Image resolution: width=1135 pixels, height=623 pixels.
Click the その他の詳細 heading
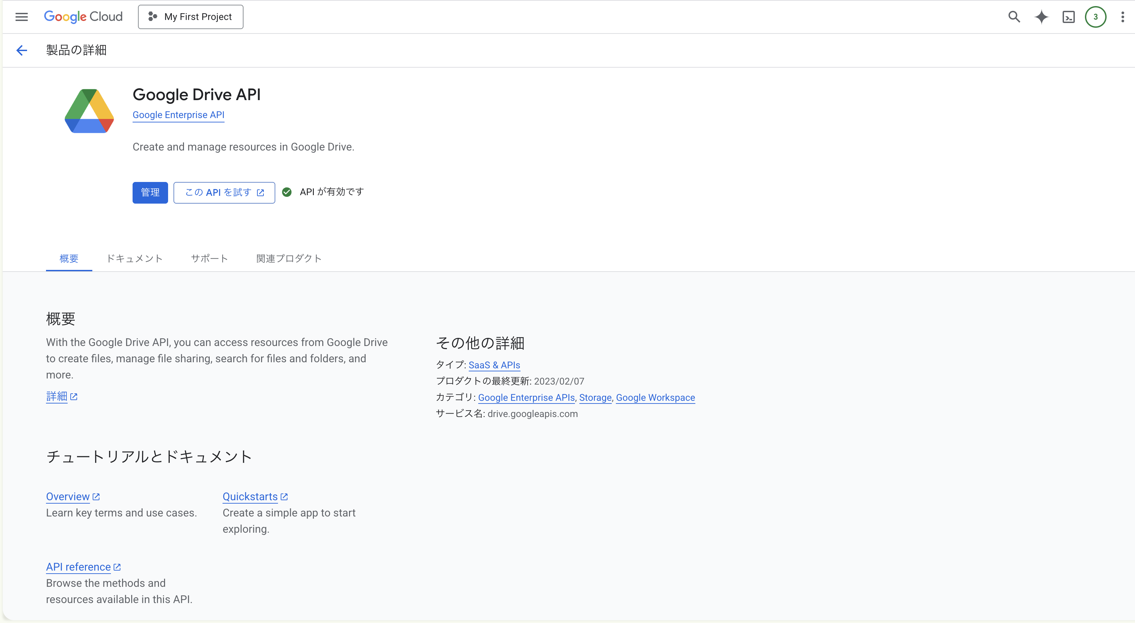[480, 343]
